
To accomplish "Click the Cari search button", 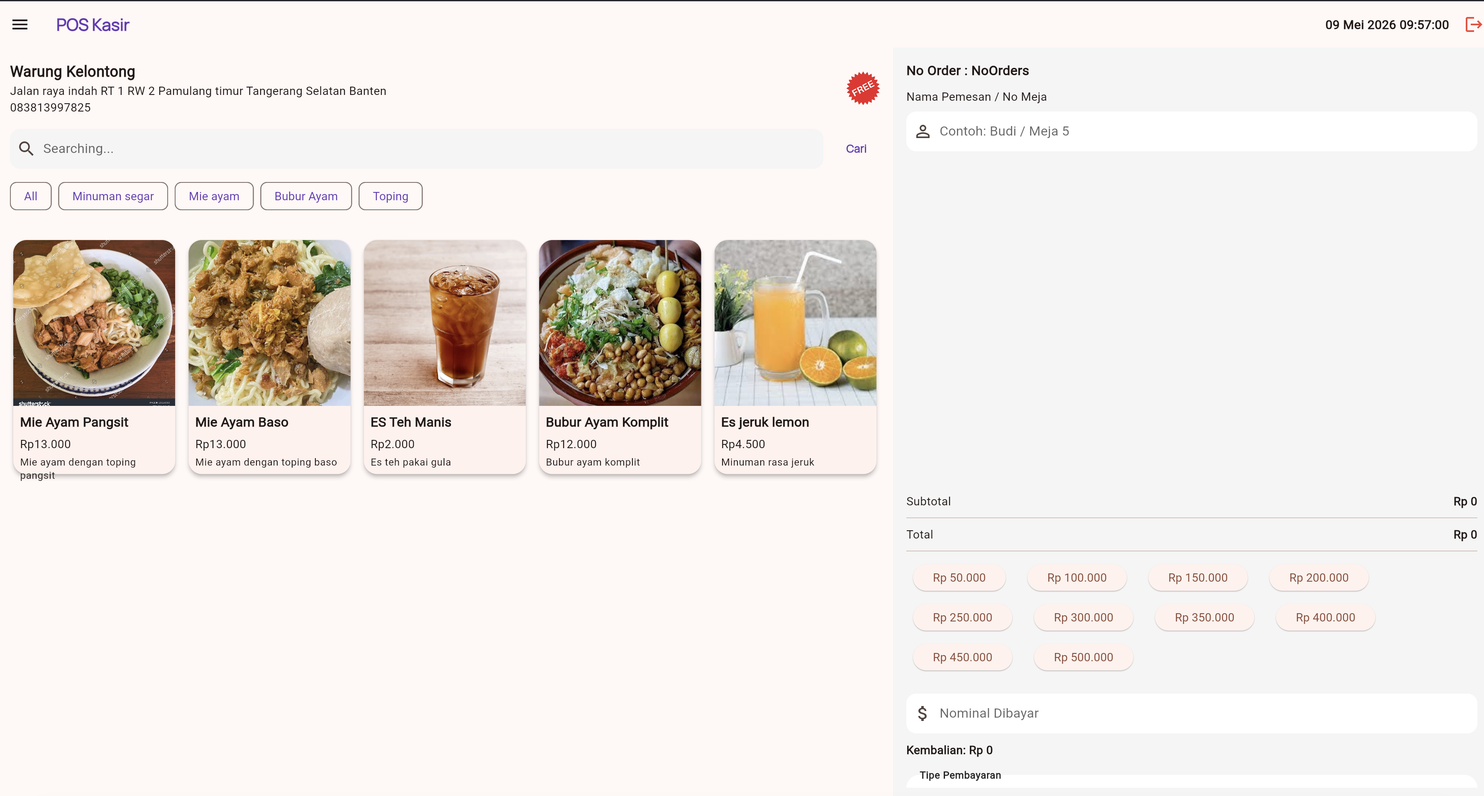I will [x=855, y=148].
